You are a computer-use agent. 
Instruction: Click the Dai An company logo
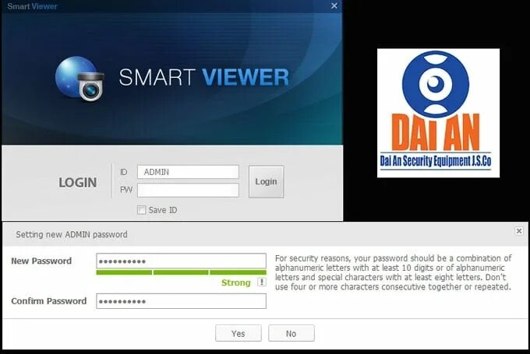438,113
